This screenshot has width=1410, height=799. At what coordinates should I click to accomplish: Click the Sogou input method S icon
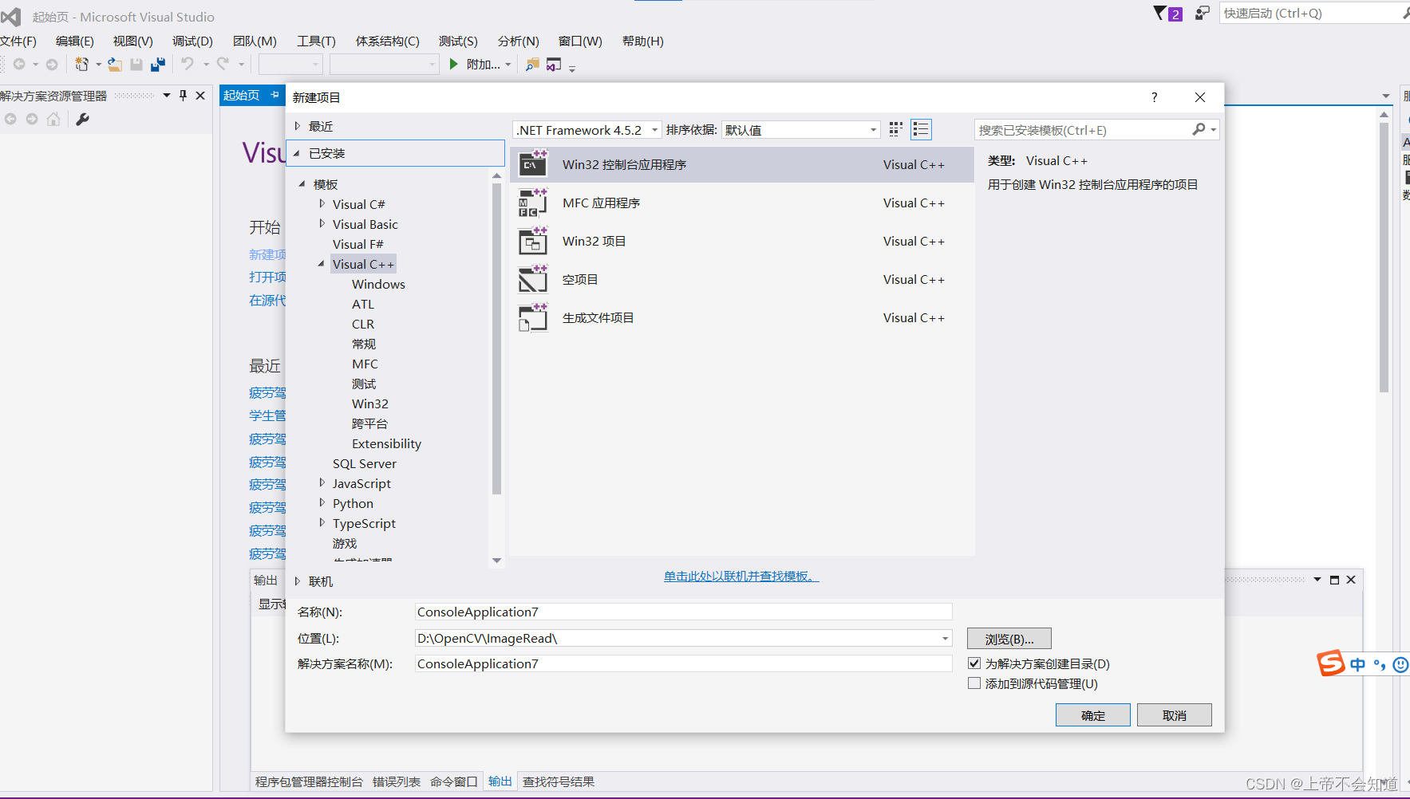[1330, 663]
